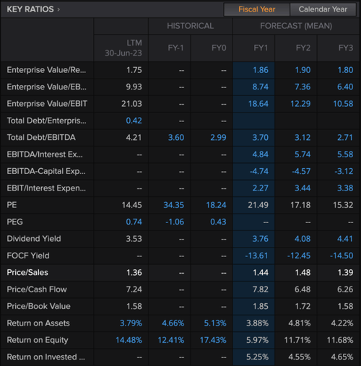Screen dimensions: 361x366
Task: Select the FY1 forecast column header
Action: [261, 48]
